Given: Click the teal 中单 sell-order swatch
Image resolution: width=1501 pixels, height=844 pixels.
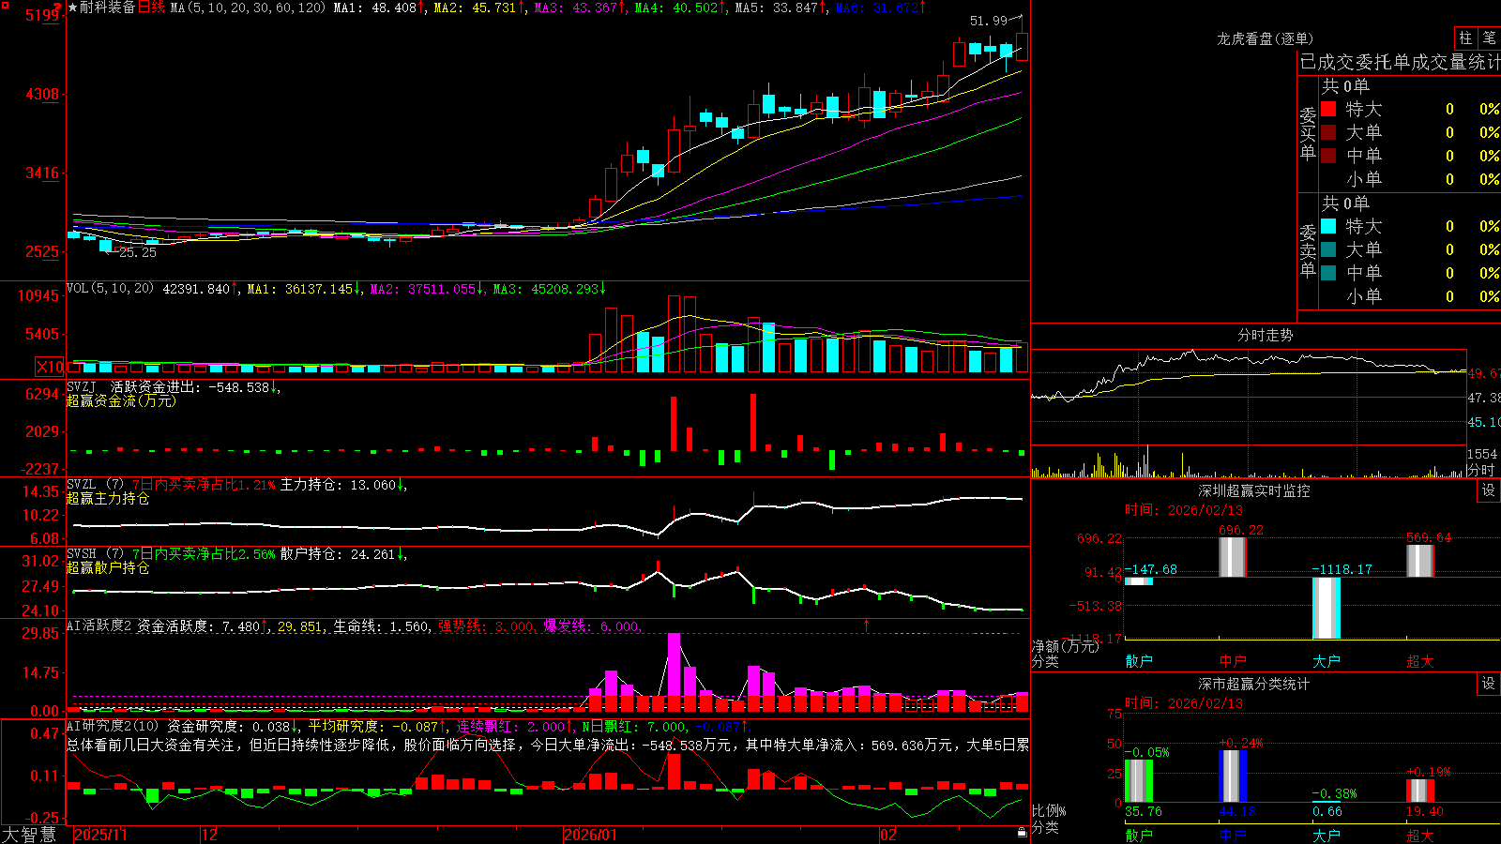Looking at the screenshot, I should [1328, 273].
